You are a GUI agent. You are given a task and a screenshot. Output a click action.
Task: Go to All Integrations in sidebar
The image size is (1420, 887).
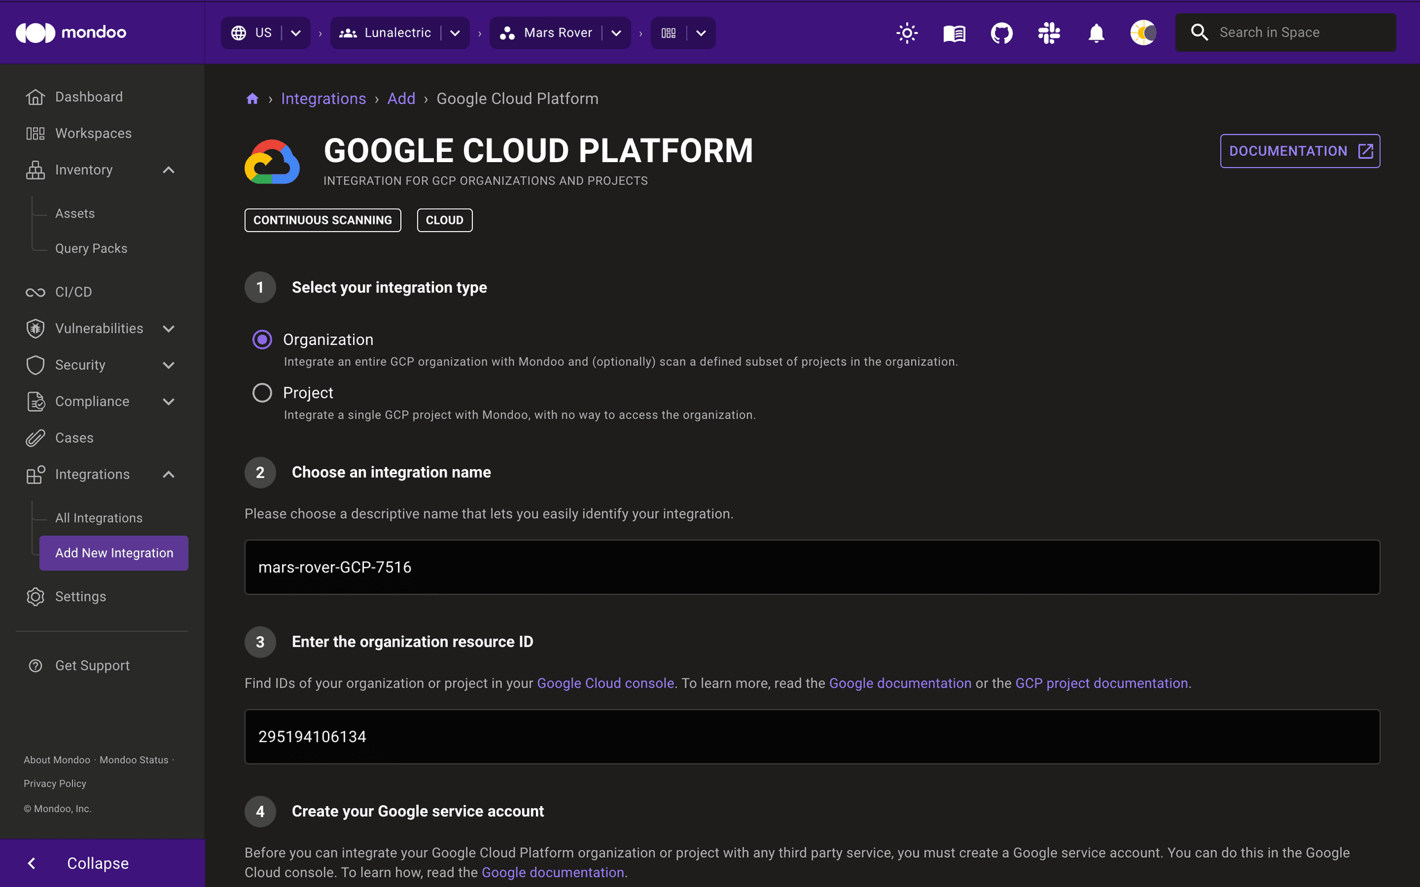coord(98,518)
